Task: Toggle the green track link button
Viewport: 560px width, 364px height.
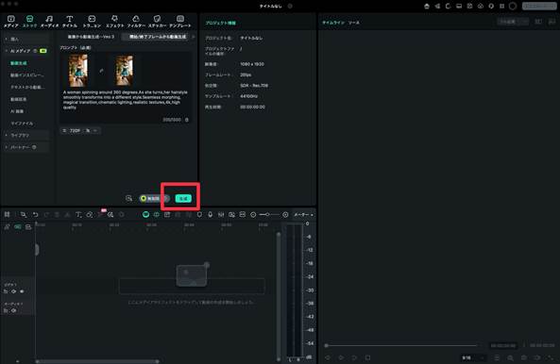Action: 18,226
